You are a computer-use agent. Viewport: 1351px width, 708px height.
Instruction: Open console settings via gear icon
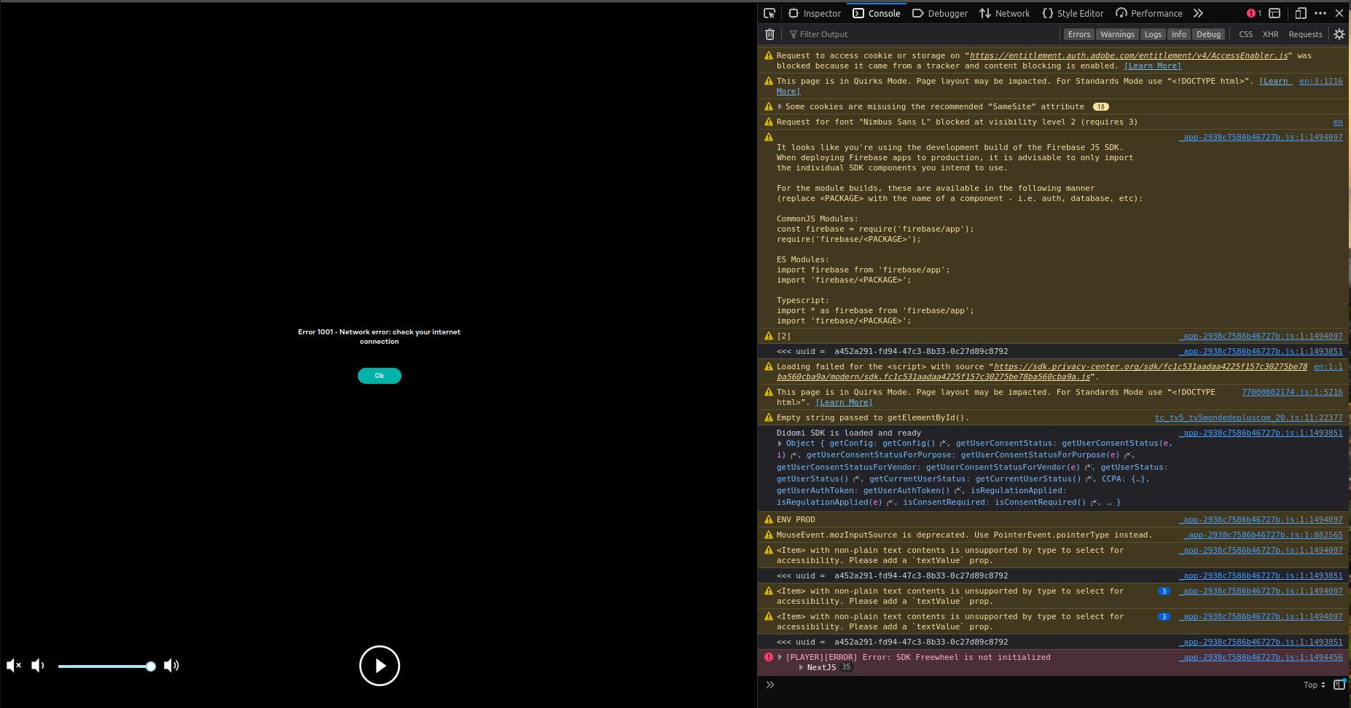1339,34
